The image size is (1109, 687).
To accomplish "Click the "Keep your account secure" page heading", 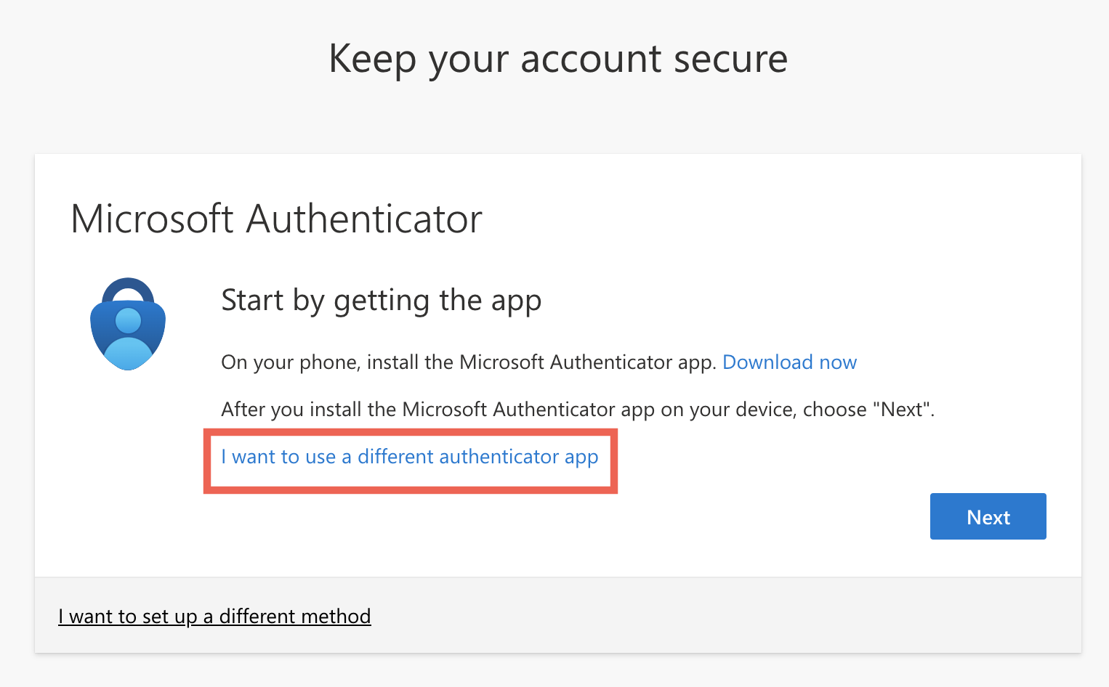I will [x=557, y=59].
